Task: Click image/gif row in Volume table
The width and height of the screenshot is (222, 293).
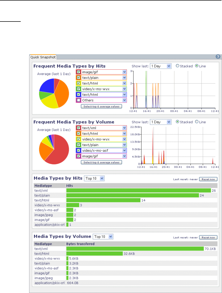Action: (x=126, y=273)
